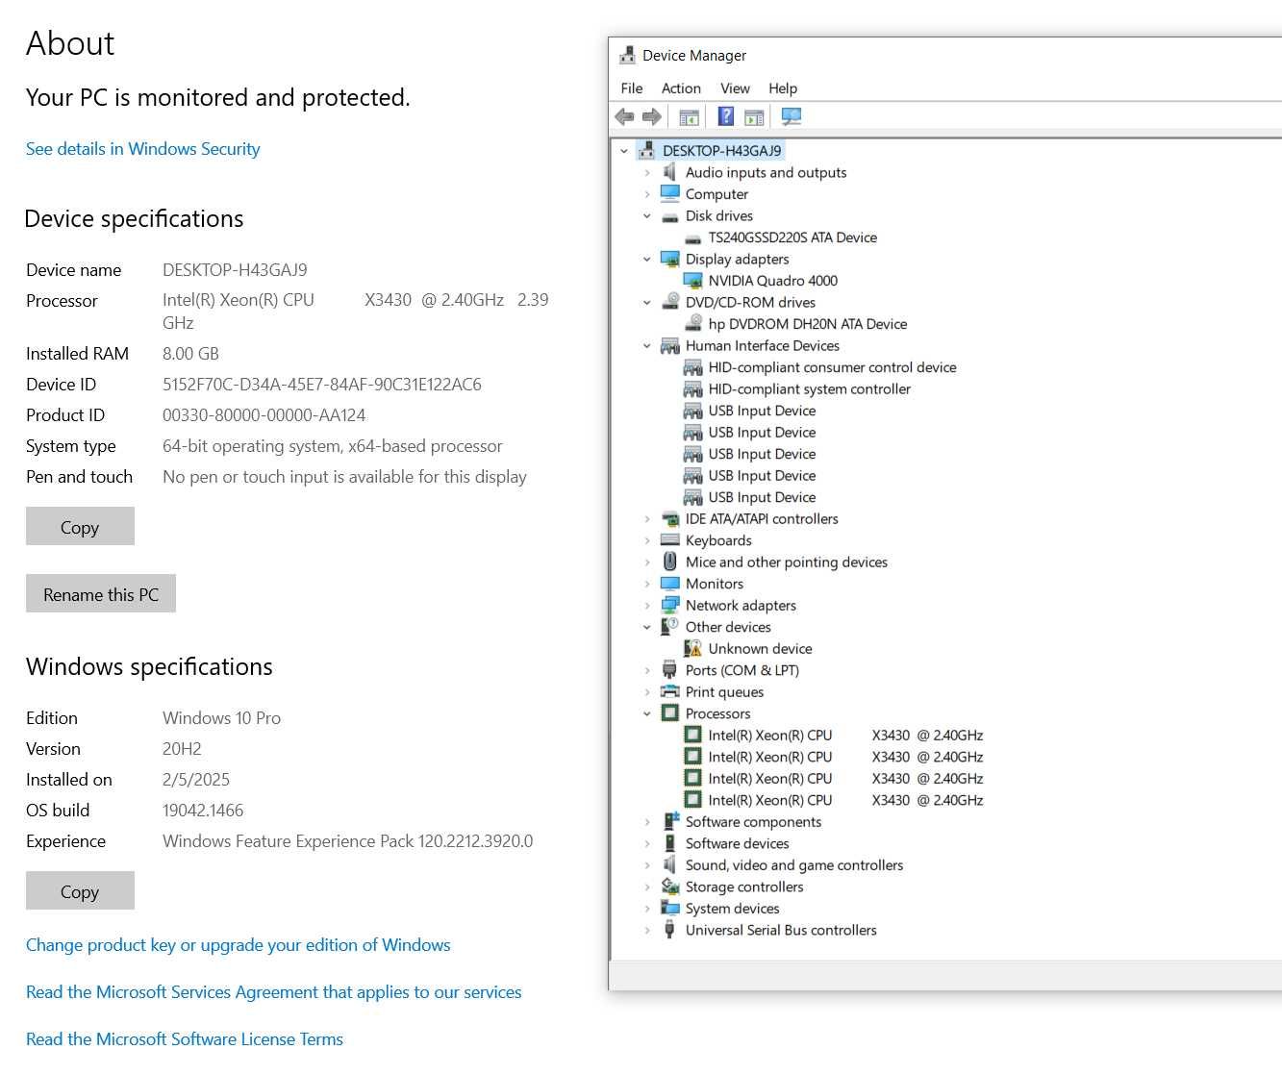Expand the Sound, video and game controllers node
This screenshot has width=1282, height=1074.
click(x=647, y=865)
